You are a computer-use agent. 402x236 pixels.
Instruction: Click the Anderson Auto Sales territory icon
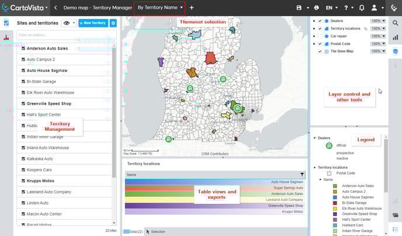[23, 48]
